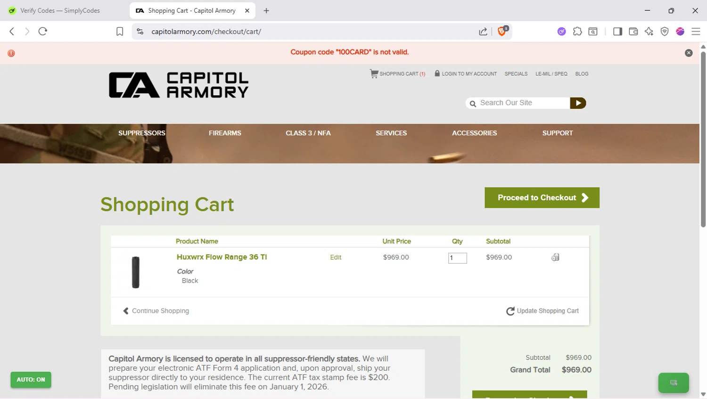Reload the current page
Viewport: 707px width, 399px height.
coord(43,32)
